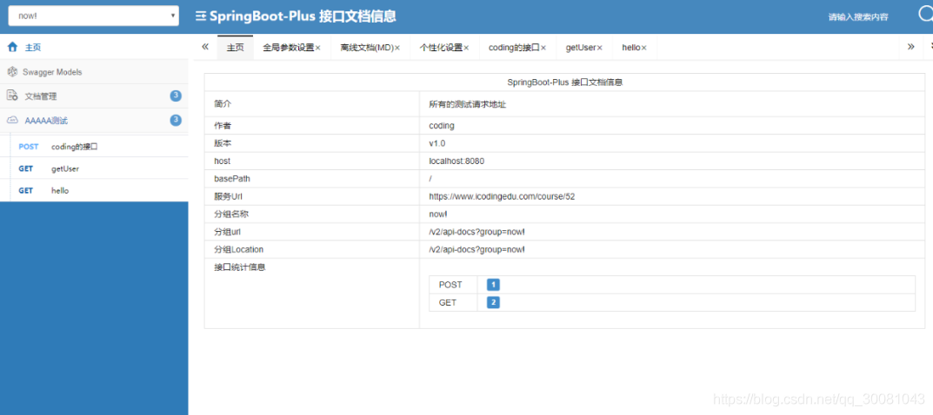
Task: Close the getUser tab
Action: (600, 48)
